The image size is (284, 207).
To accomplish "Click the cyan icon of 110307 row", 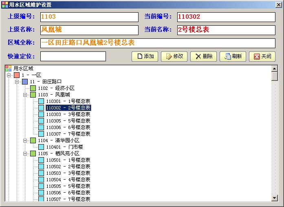I will (x=41, y=134).
